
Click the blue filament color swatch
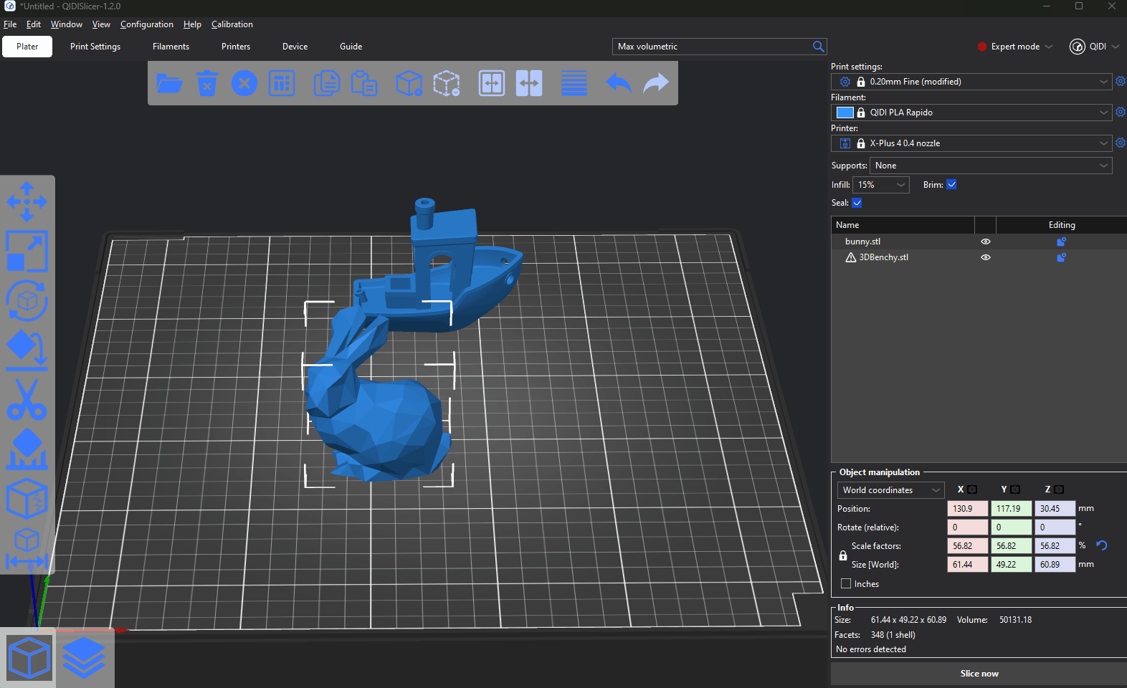845,113
